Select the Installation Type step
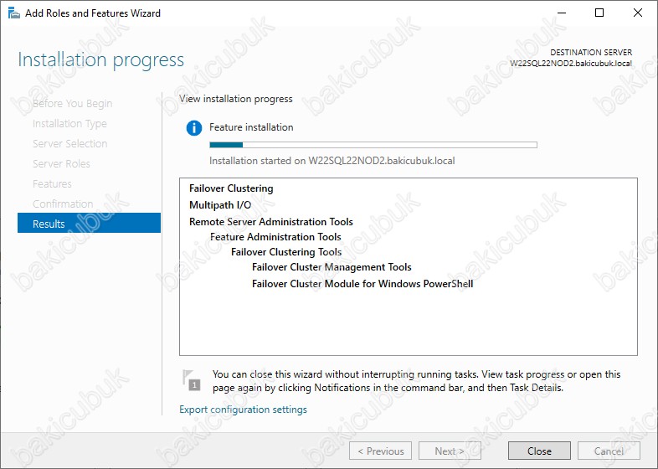This screenshot has width=658, height=469. 69,123
